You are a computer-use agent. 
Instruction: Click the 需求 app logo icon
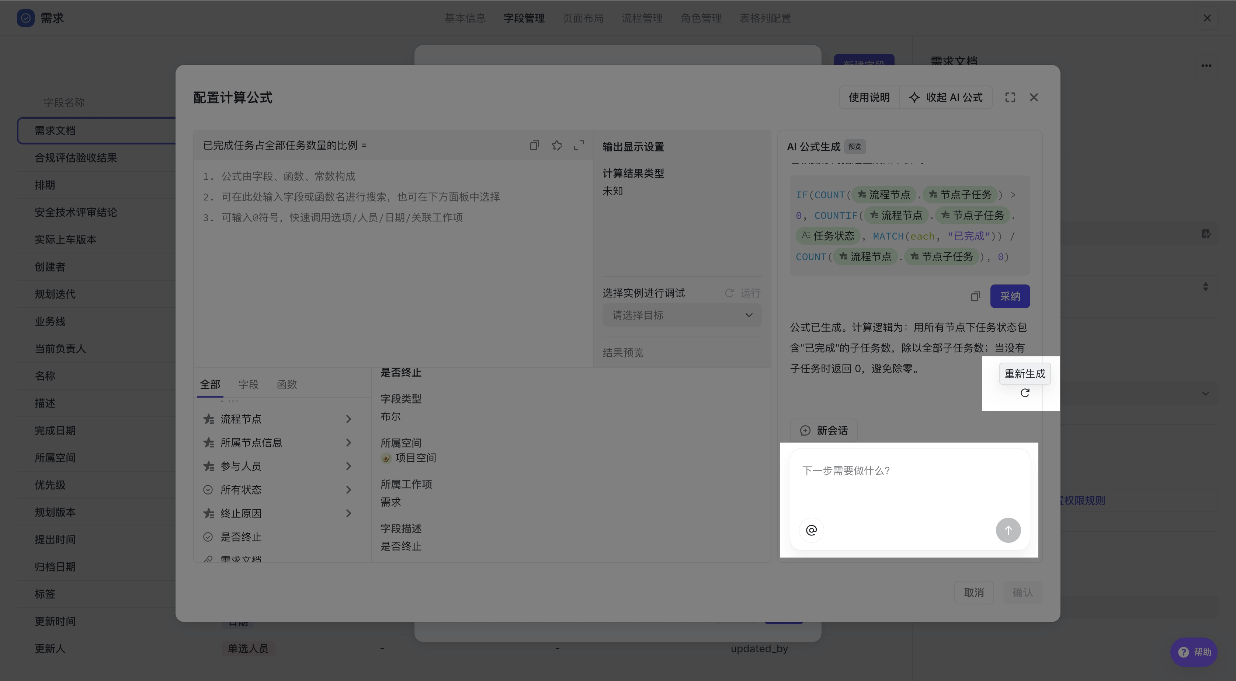point(25,18)
